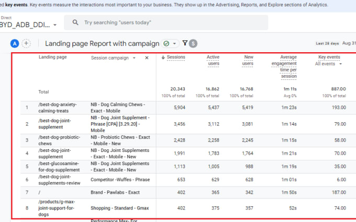Sort by Sessions descending arrow
Image resolution: width=356 pixels, height=222 pixels.
tap(163, 57)
